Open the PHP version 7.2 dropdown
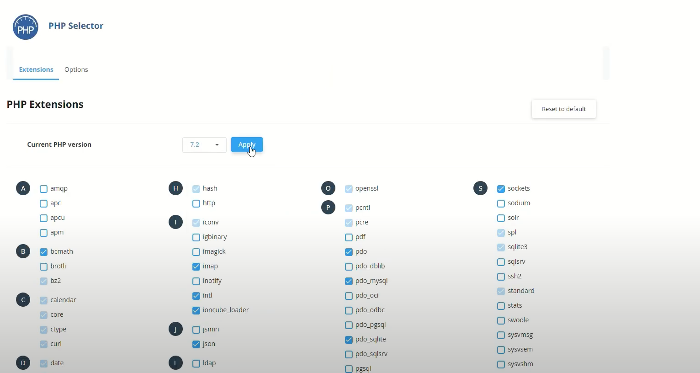700x373 pixels. point(204,144)
